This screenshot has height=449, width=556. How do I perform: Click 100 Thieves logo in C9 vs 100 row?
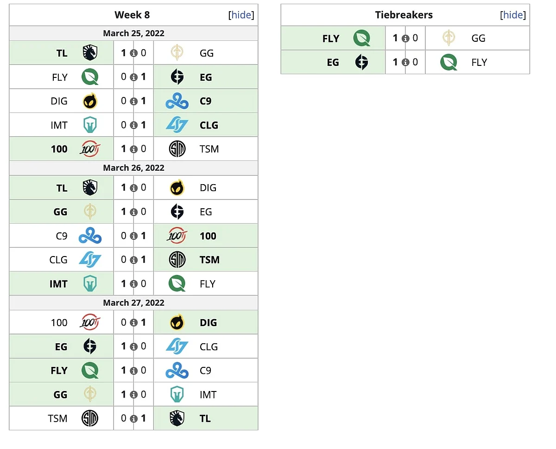coord(177,236)
